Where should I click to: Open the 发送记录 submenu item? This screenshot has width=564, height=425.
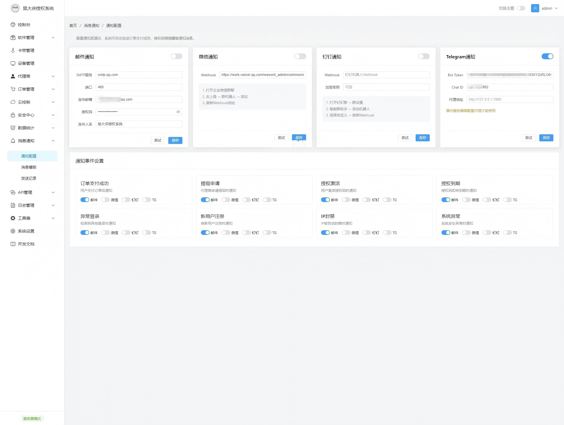(29, 178)
